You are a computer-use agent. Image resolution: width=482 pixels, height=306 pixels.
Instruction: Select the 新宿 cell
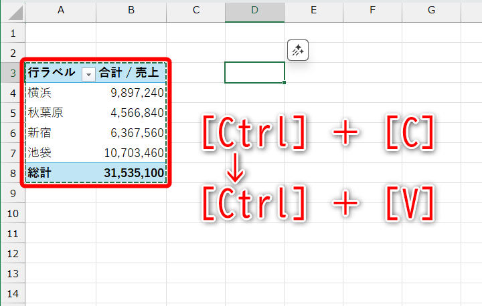coord(60,133)
